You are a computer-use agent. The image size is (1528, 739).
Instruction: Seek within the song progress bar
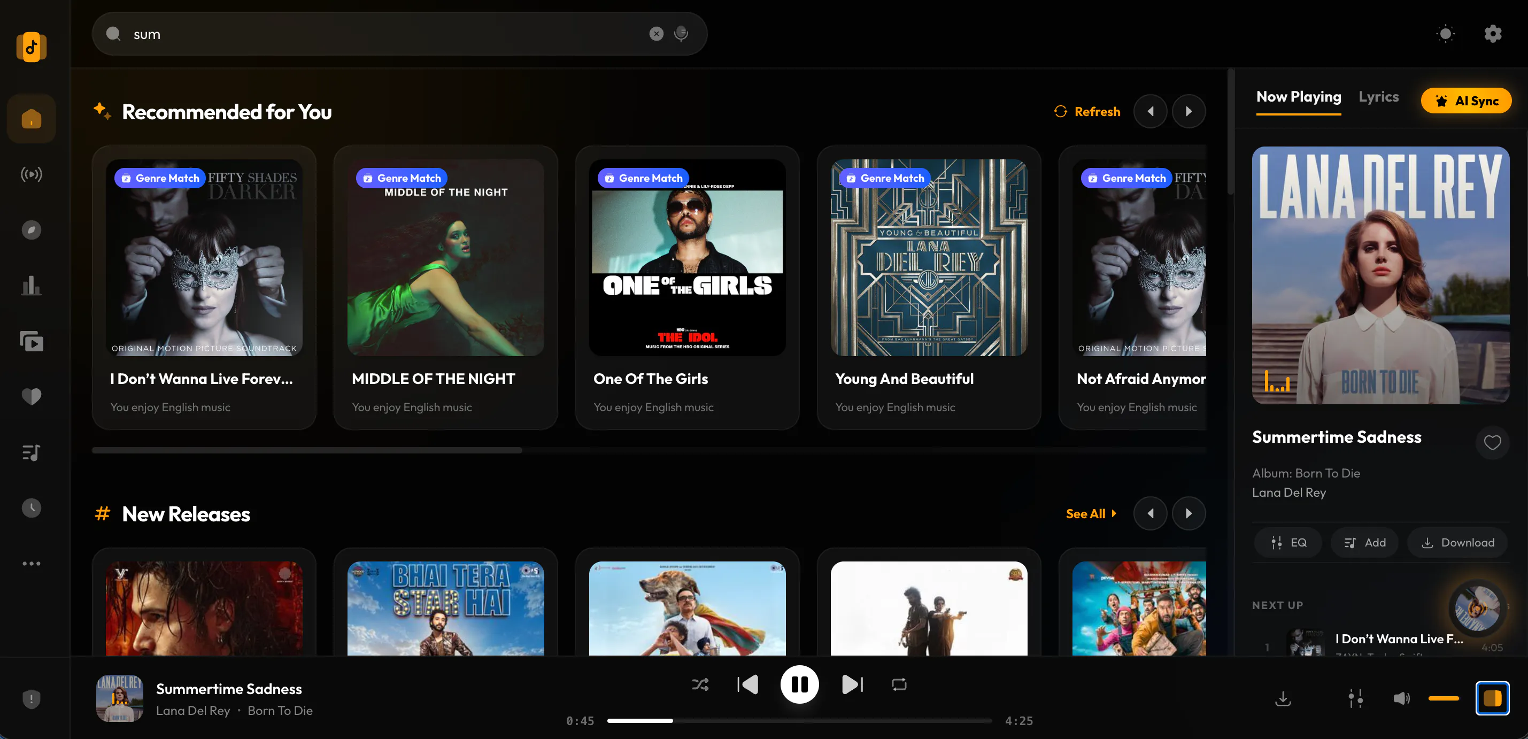799,721
